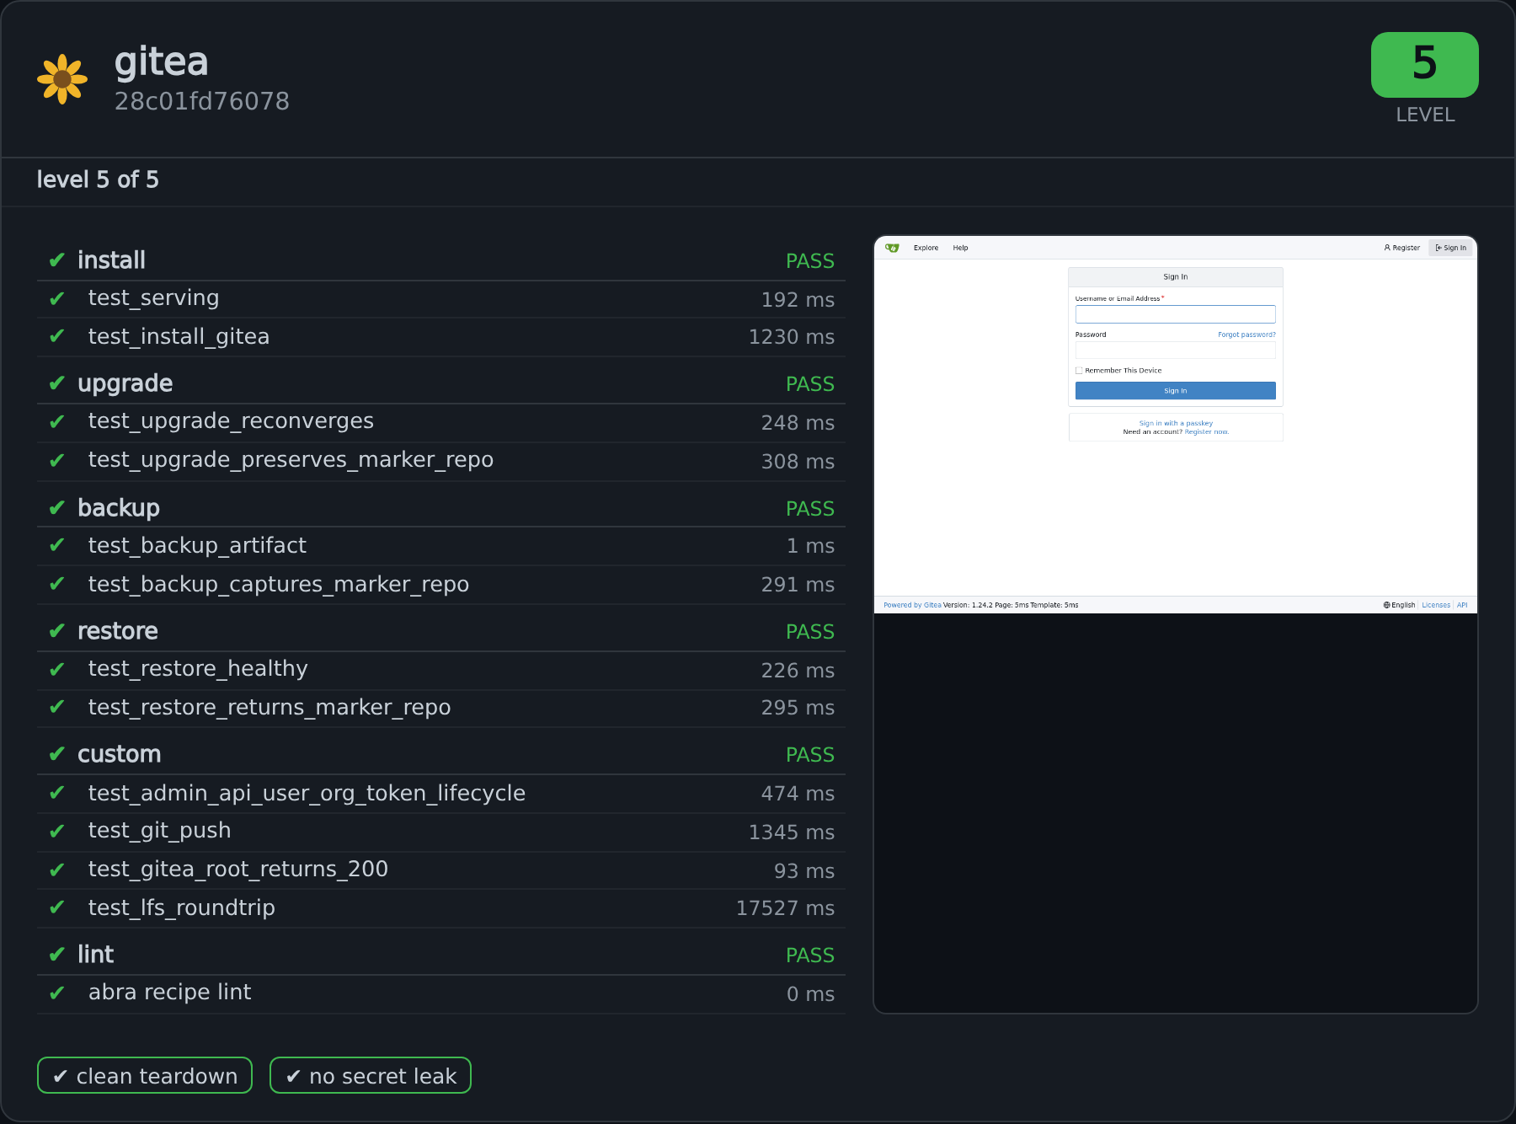
Task: Click the checkmark beside the install heading
Action: point(56,260)
